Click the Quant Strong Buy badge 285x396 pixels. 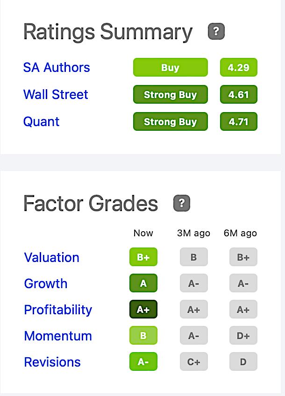point(171,121)
